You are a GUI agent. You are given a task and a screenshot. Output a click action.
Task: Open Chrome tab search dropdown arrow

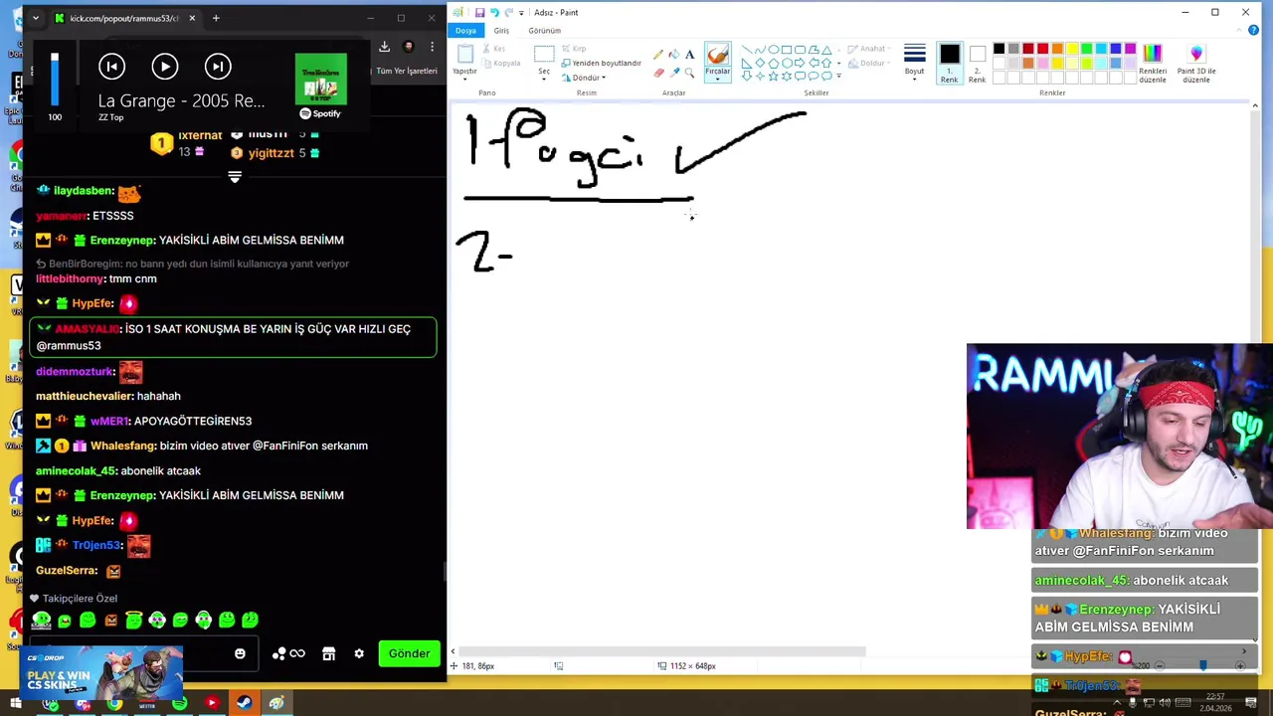(x=35, y=18)
